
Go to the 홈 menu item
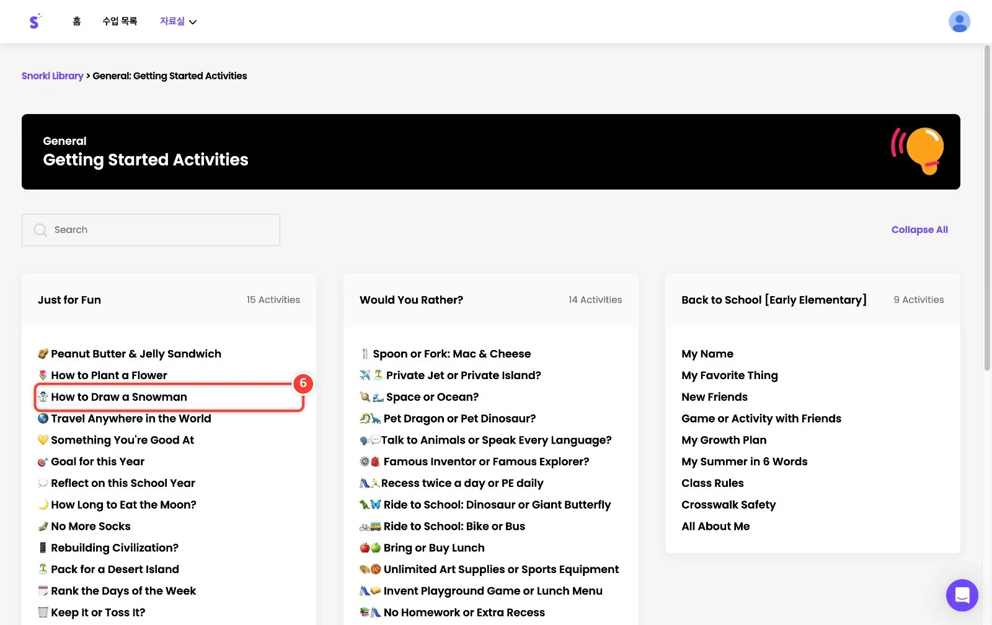(77, 21)
